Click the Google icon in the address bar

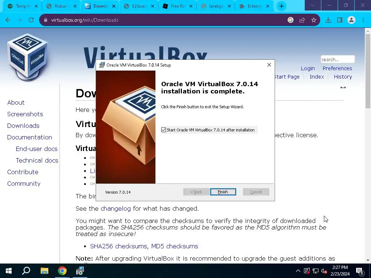tap(290, 20)
